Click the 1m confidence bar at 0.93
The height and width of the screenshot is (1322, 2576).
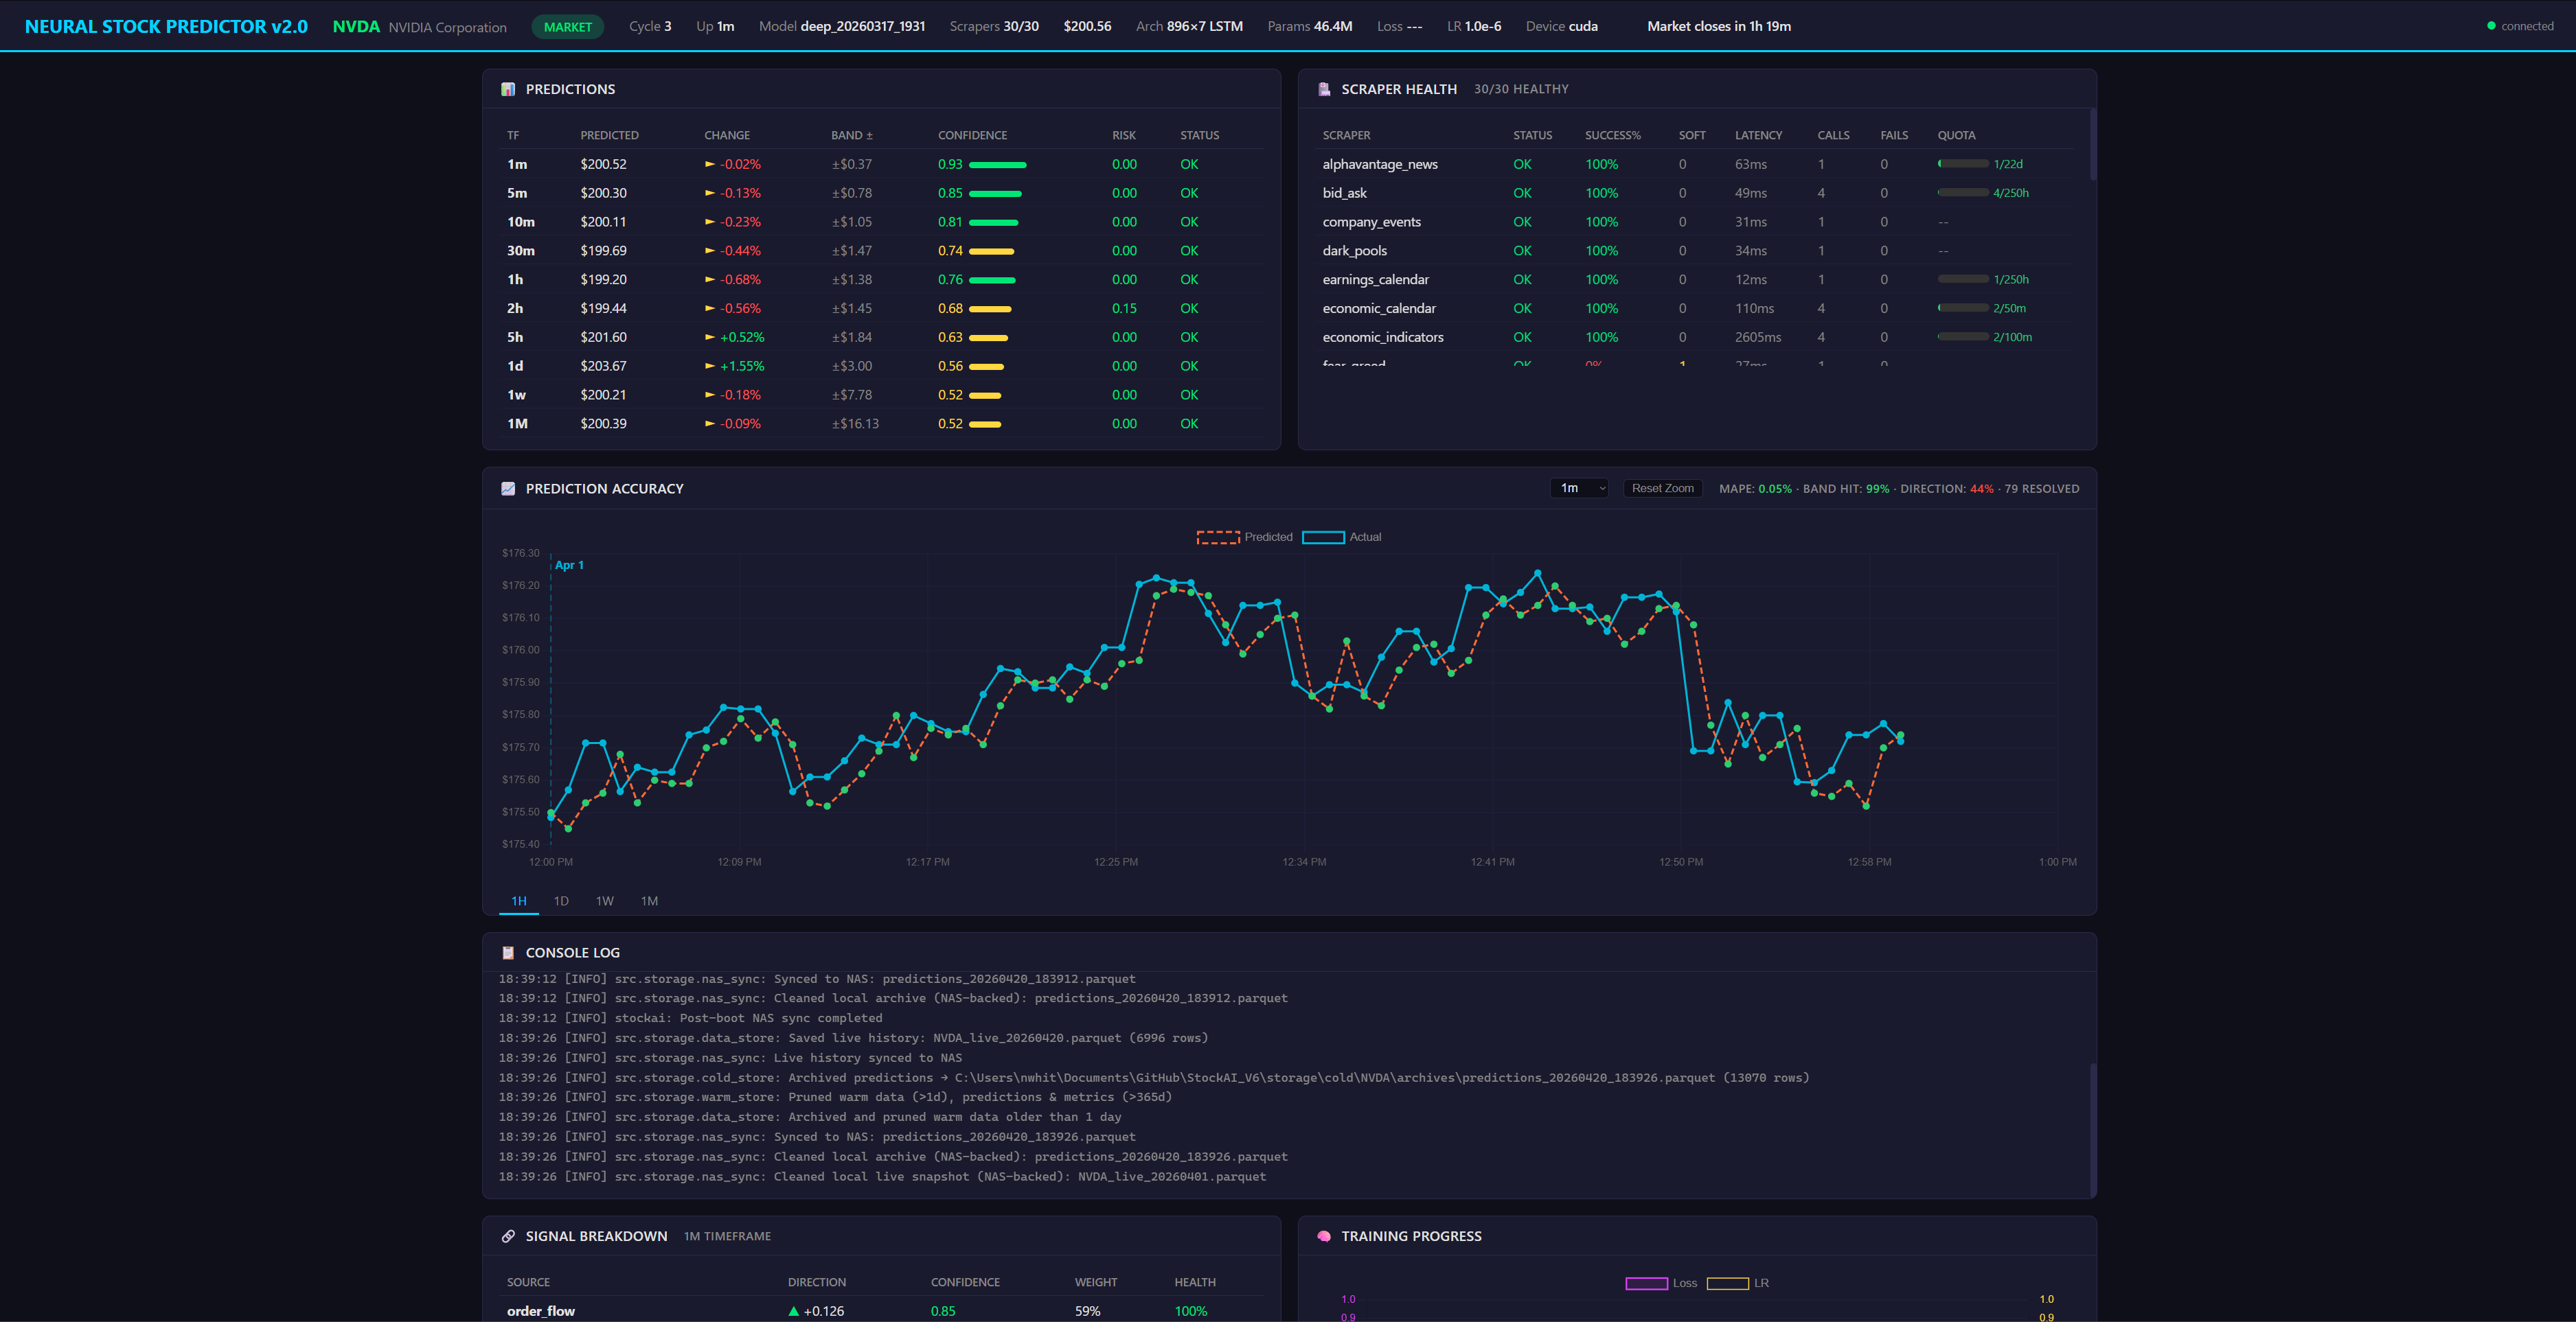(998, 165)
